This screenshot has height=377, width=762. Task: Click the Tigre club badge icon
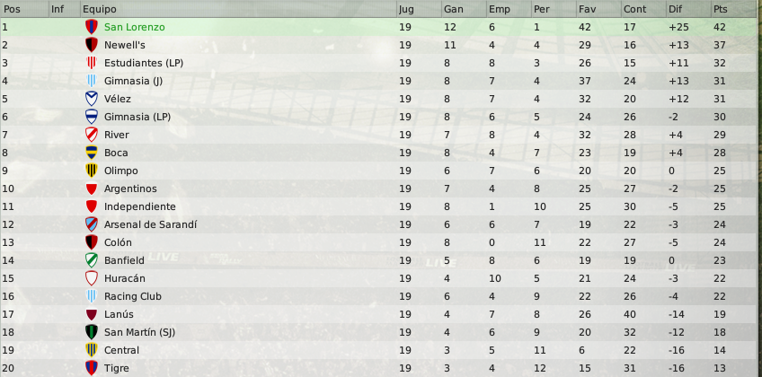(91, 368)
